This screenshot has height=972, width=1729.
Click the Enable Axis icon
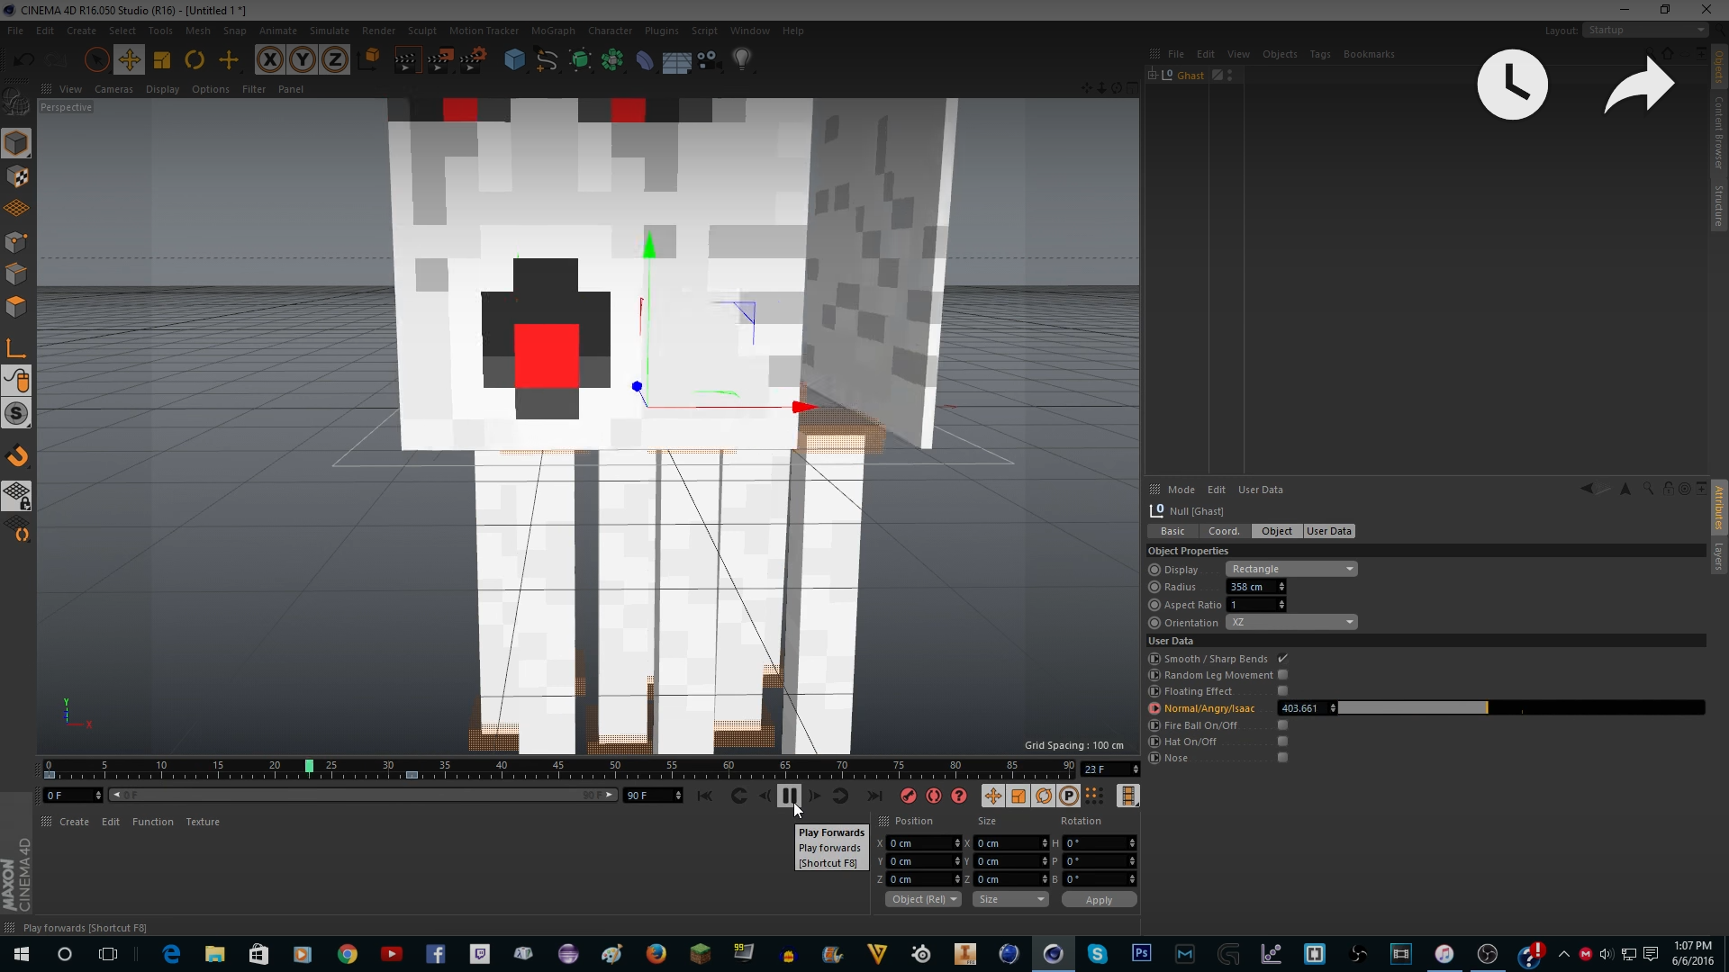click(x=16, y=348)
